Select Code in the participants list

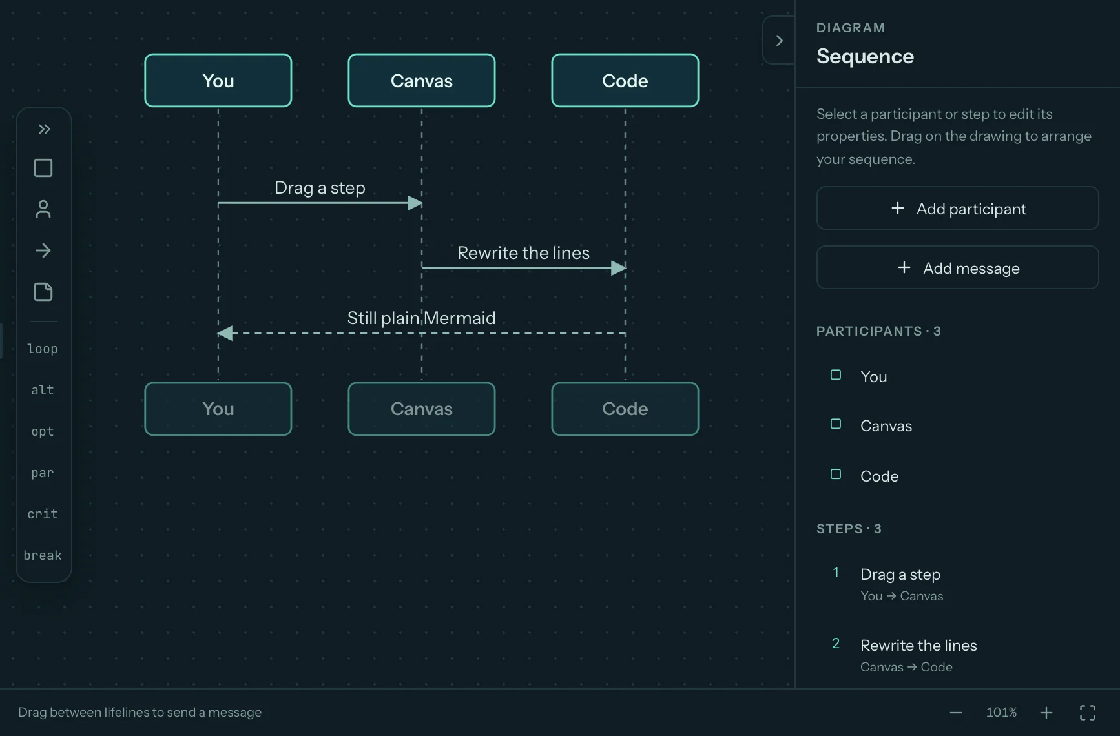[957, 476]
